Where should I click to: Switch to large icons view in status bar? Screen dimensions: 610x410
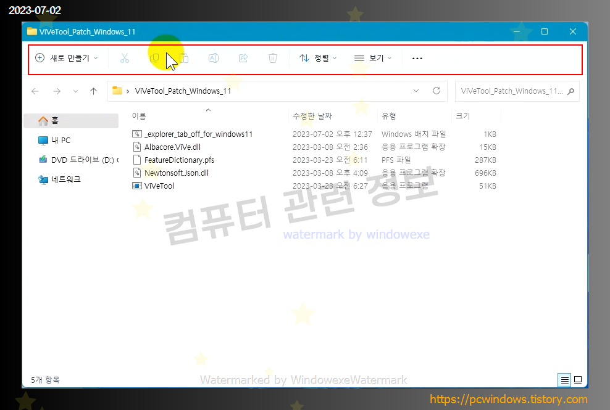578,380
